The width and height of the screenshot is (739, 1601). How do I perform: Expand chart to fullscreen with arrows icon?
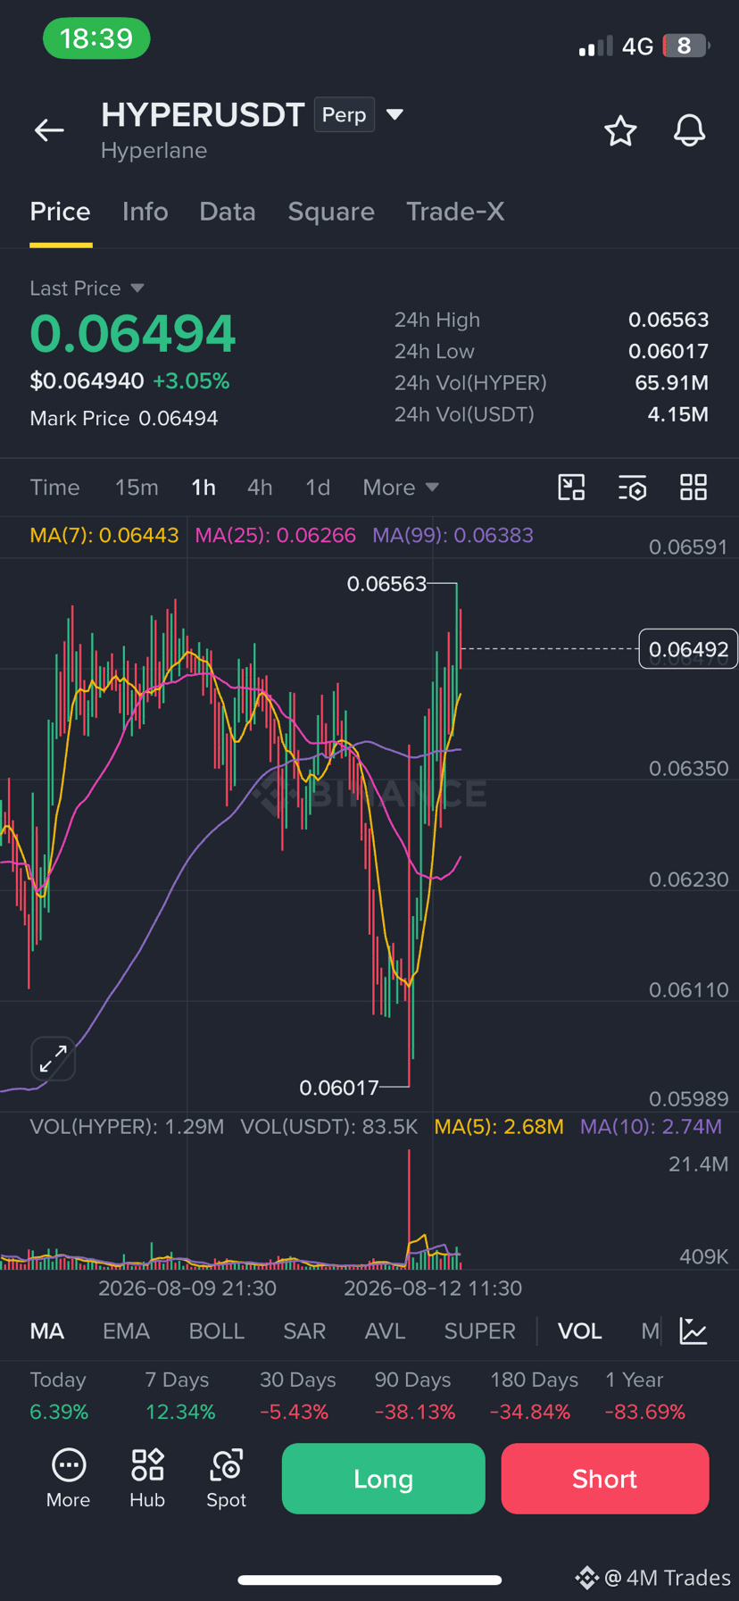[x=53, y=1059]
